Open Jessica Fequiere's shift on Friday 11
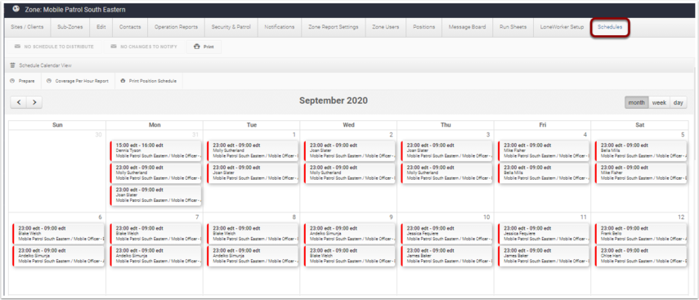The image size is (699, 300). [x=544, y=234]
